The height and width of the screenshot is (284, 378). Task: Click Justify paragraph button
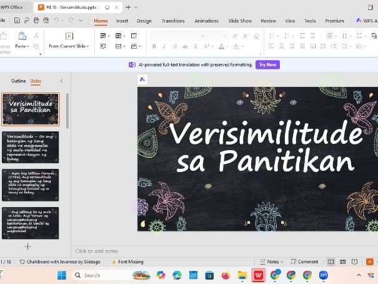pos(302,46)
